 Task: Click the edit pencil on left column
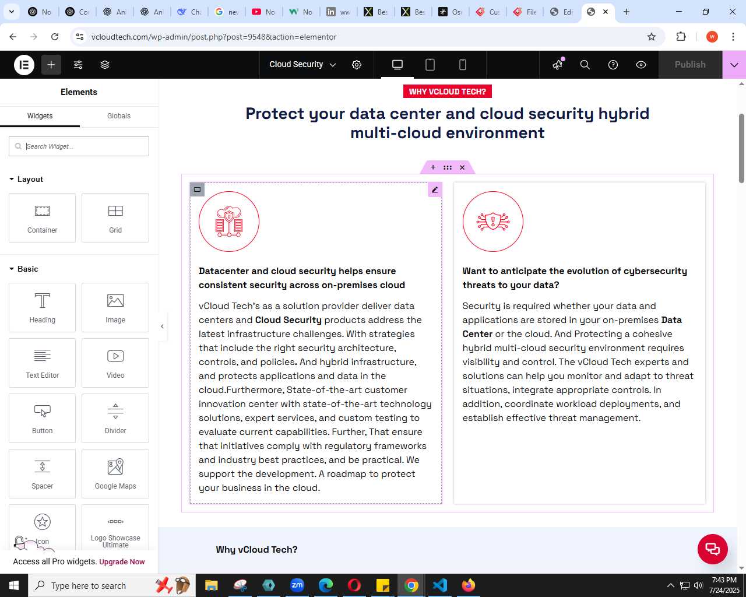(435, 189)
